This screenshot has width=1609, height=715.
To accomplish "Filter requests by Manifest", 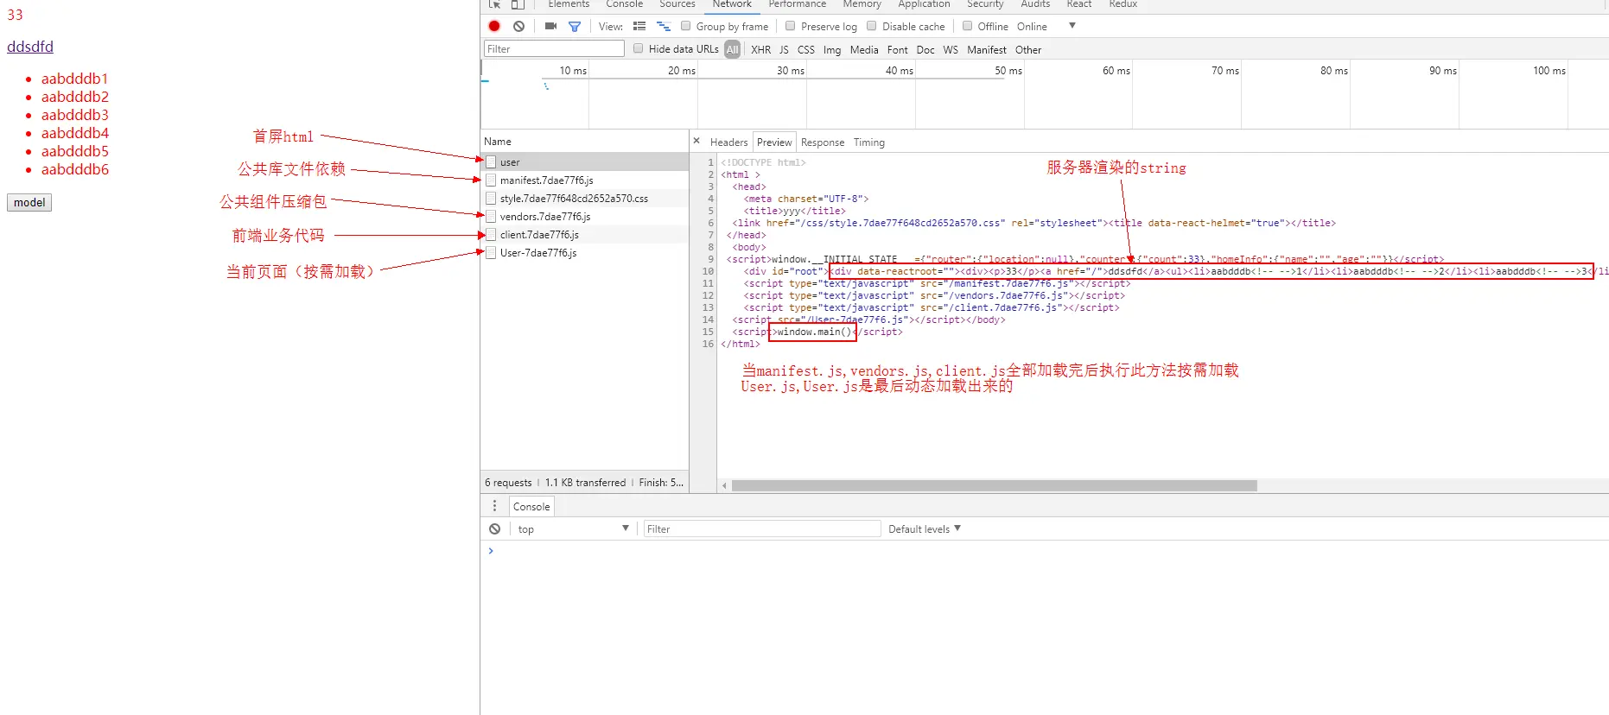I will (987, 49).
